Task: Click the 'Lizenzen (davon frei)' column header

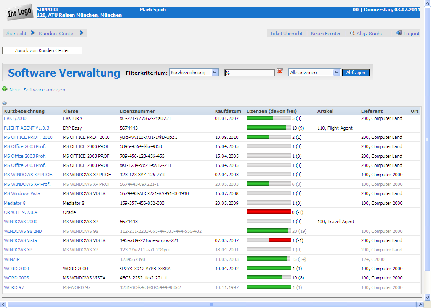Action: pyautogui.click(x=271, y=111)
